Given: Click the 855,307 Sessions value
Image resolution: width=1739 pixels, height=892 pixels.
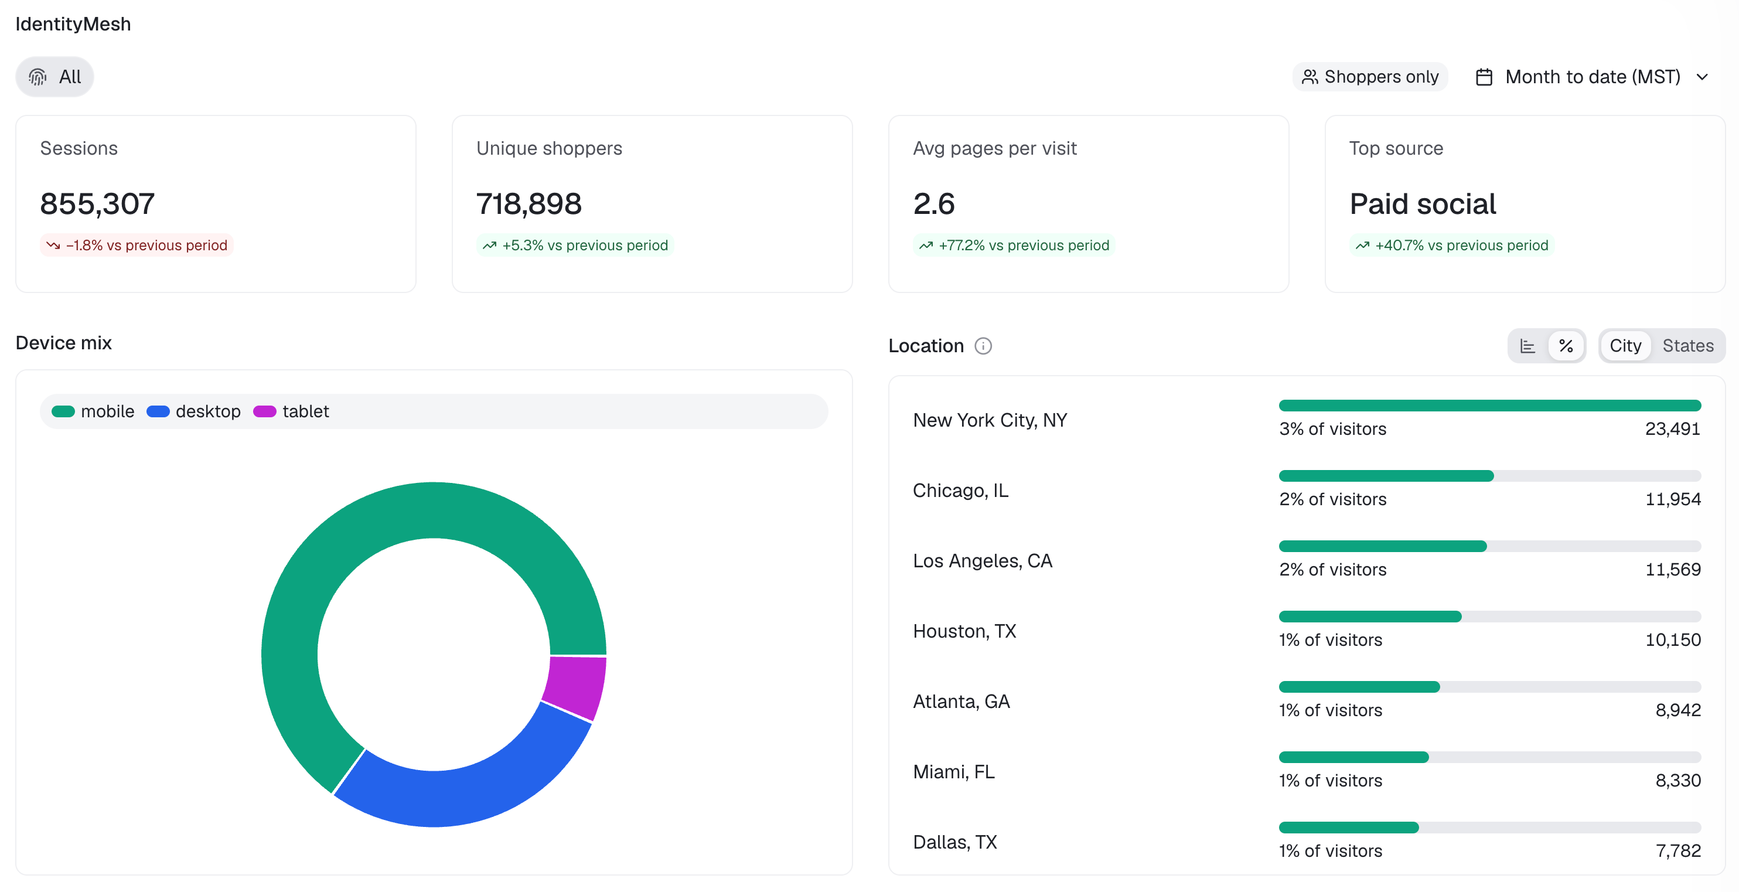Looking at the screenshot, I should [x=97, y=204].
